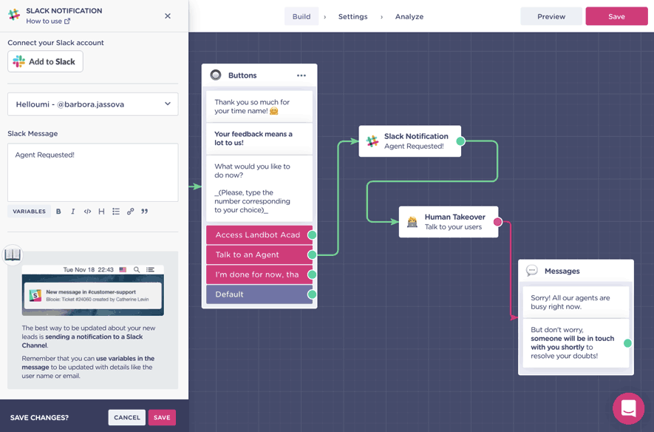The image size is (654, 432).
Task: Switch to the Settings tab
Action: click(352, 16)
